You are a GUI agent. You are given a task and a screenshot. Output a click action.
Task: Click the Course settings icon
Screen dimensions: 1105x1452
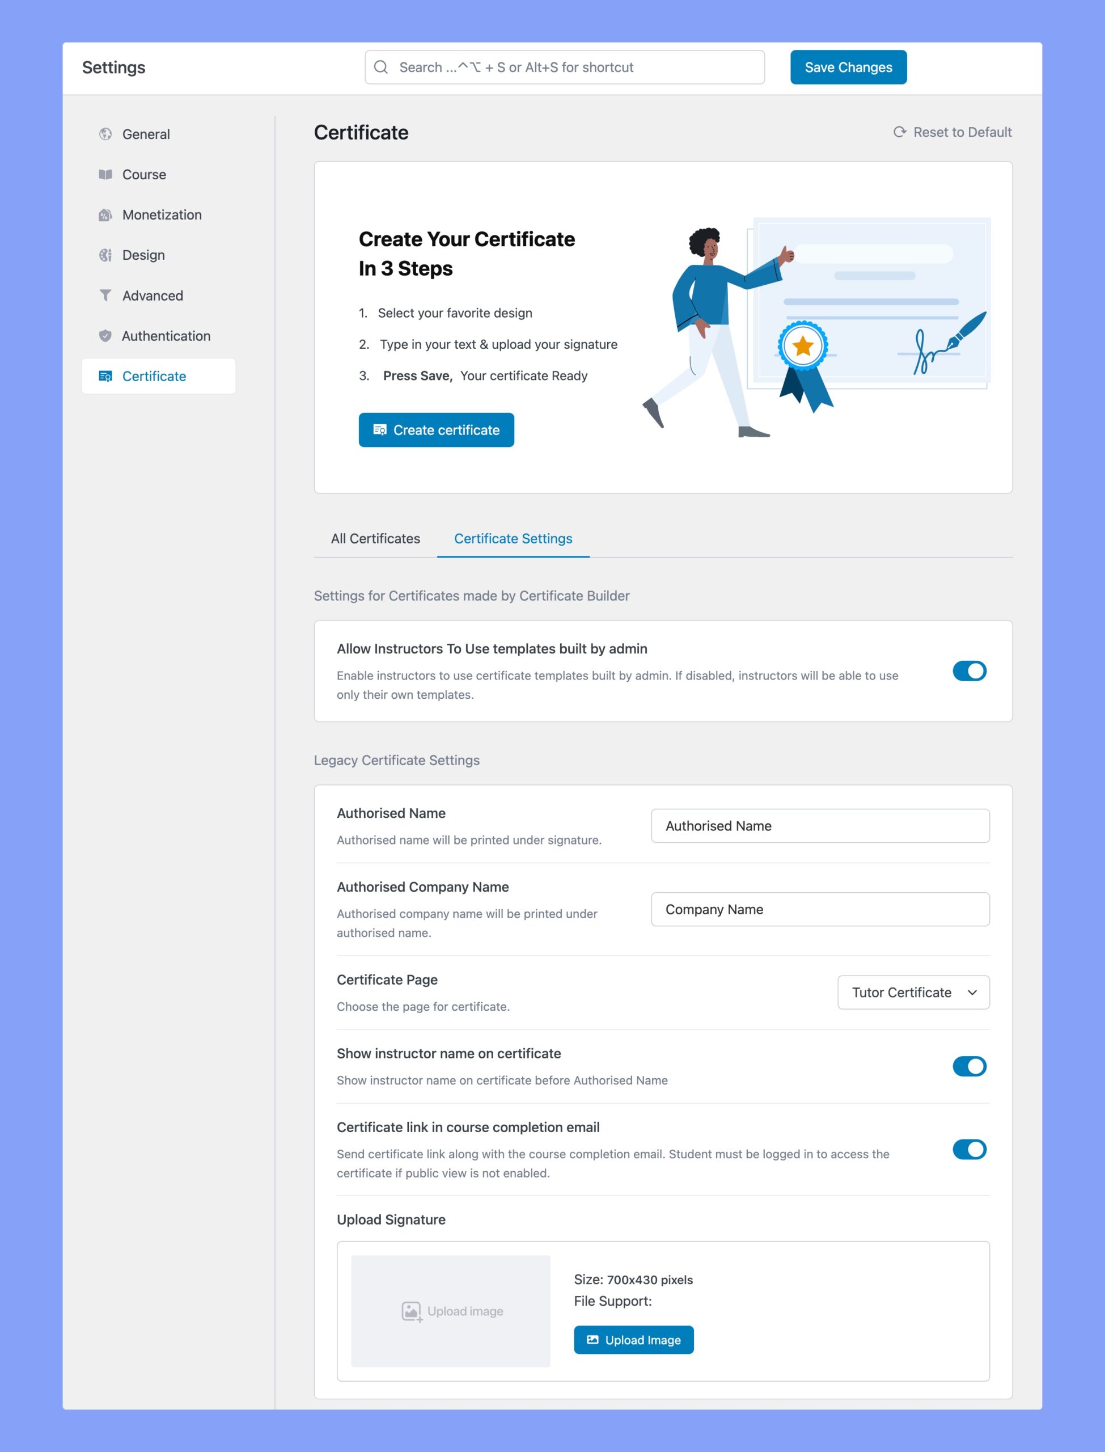tap(104, 174)
